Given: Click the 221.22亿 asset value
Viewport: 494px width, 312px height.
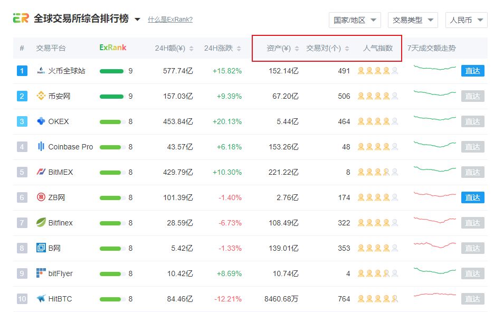Looking at the screenshot, I should [283, 172].
